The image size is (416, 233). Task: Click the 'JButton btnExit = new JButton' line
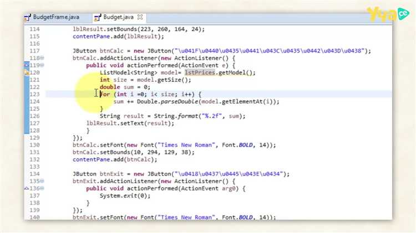(x=181, y=174)
